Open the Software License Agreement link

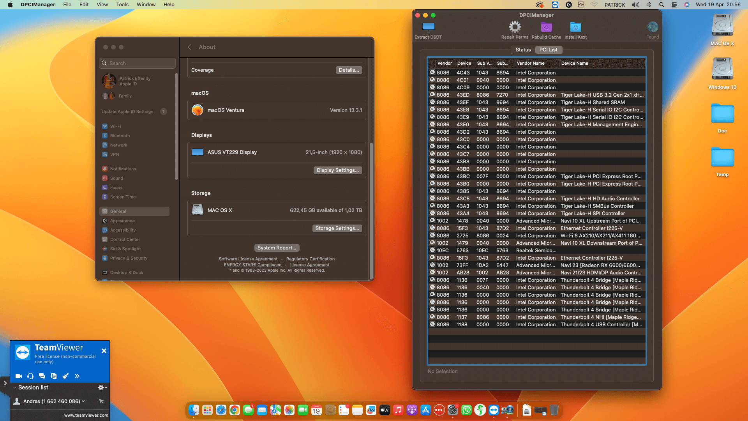pyautogui.click(x=248, y=259)
